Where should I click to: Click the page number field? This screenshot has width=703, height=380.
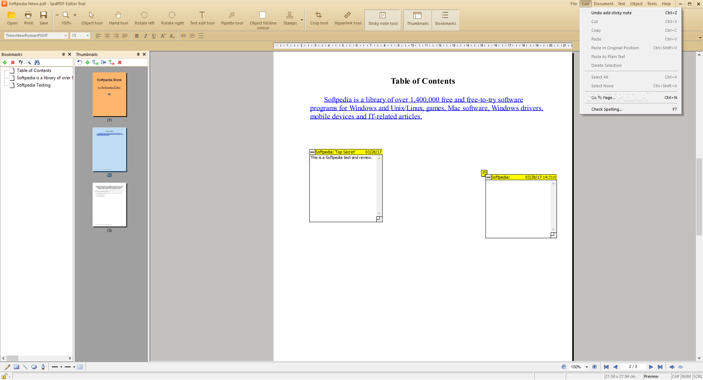click(x=633, y=366)
